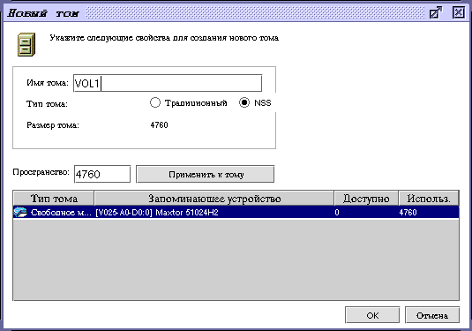The width and height of the screenshot is (472, 331).
Task: Click the free space disk icon in row
Action: pyautogui.click(x=20, y=213)
